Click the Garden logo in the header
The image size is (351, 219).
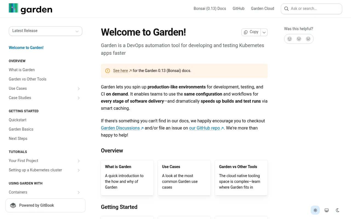30,8
